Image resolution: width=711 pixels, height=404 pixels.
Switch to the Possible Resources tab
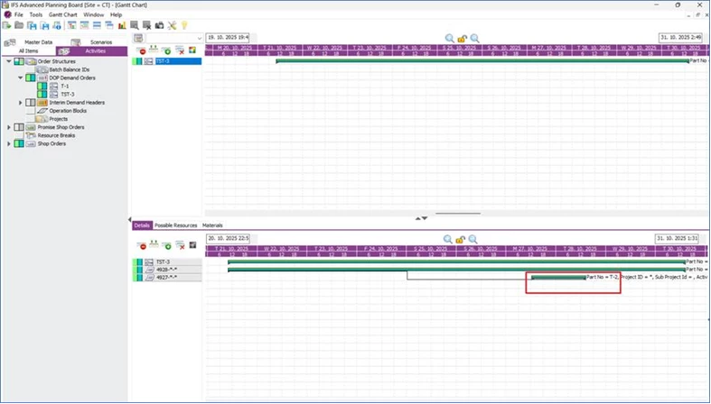point(176,225)
